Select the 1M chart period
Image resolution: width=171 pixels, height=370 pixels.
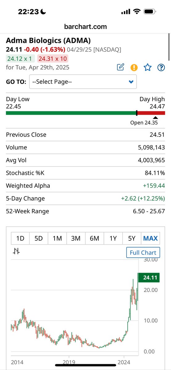coord(57,238)
